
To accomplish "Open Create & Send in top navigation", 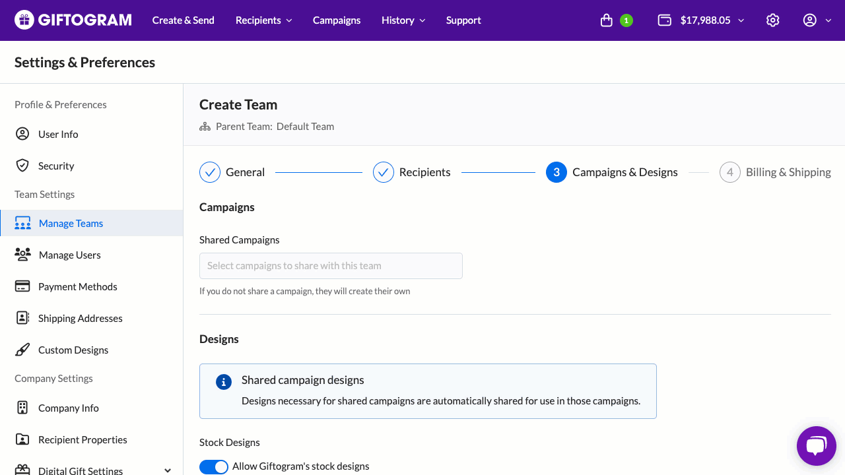I will 183,20.
